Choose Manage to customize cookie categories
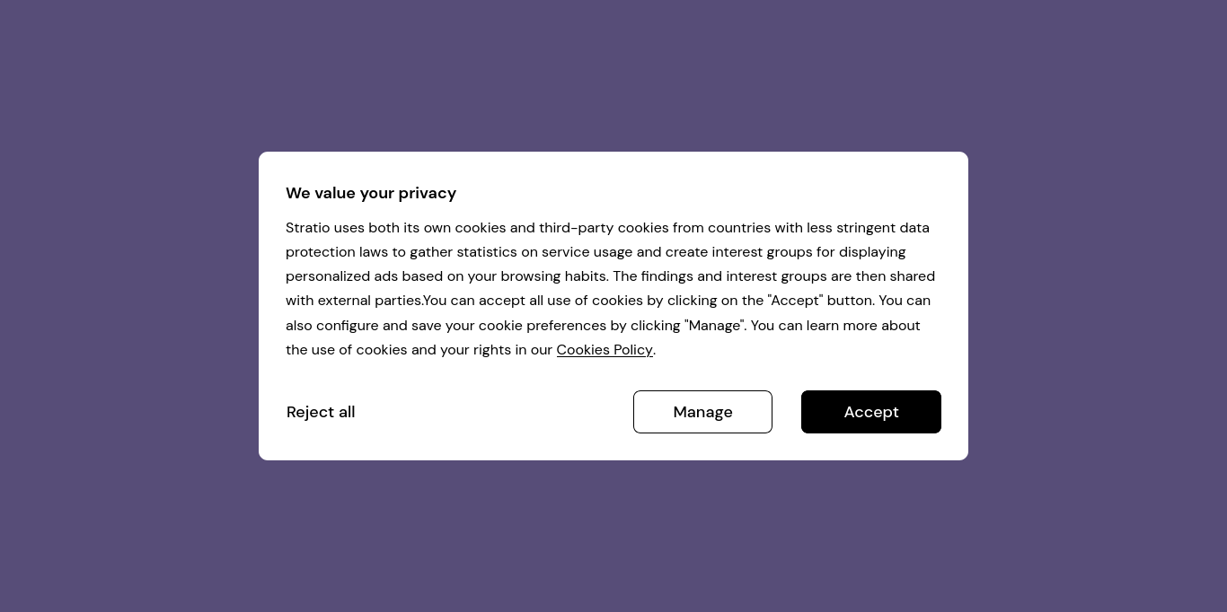The width and height of the screenshot is (1227, 612). (702, 412)
